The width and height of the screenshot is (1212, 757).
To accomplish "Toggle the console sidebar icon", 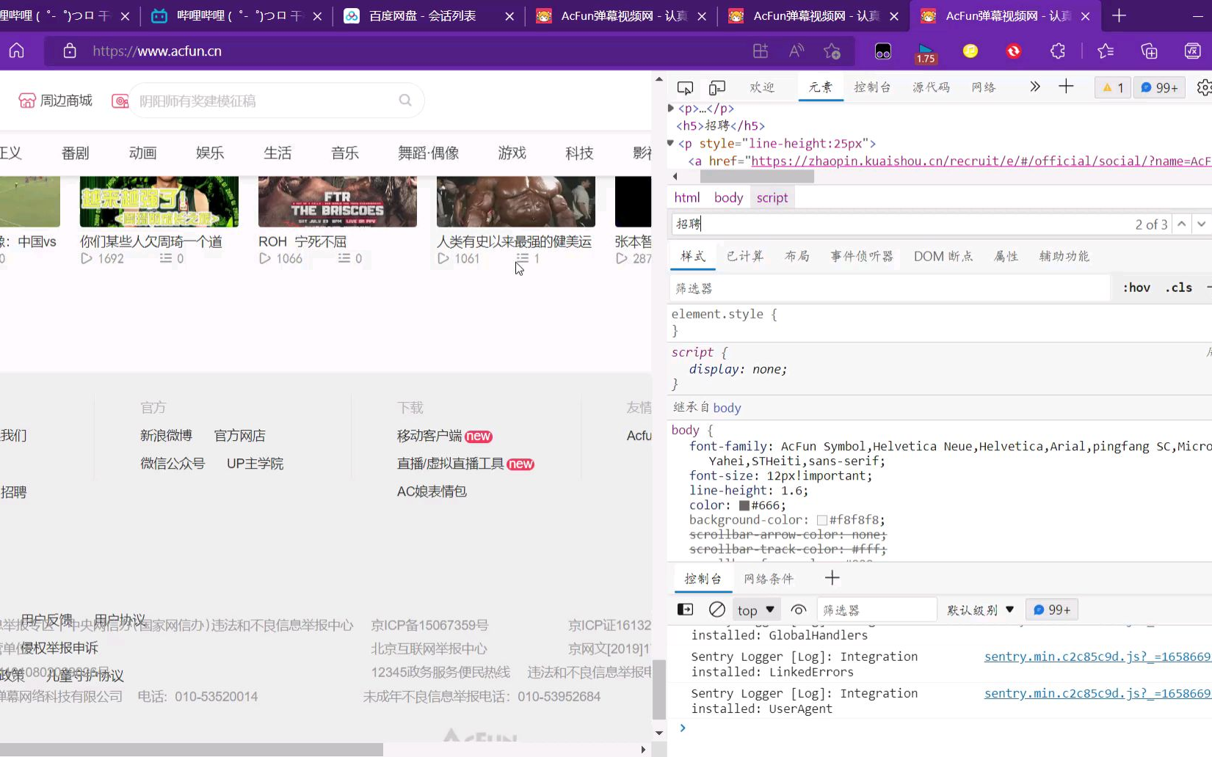I will point(685,610).
